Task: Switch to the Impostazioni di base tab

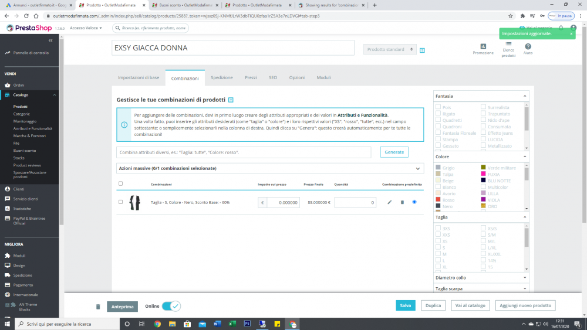Action: click(x=139, y=77)
